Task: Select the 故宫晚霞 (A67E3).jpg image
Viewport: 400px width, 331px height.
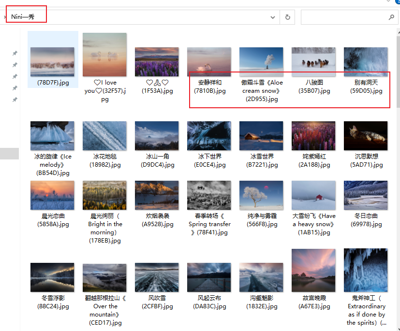Action: (313, 270)
